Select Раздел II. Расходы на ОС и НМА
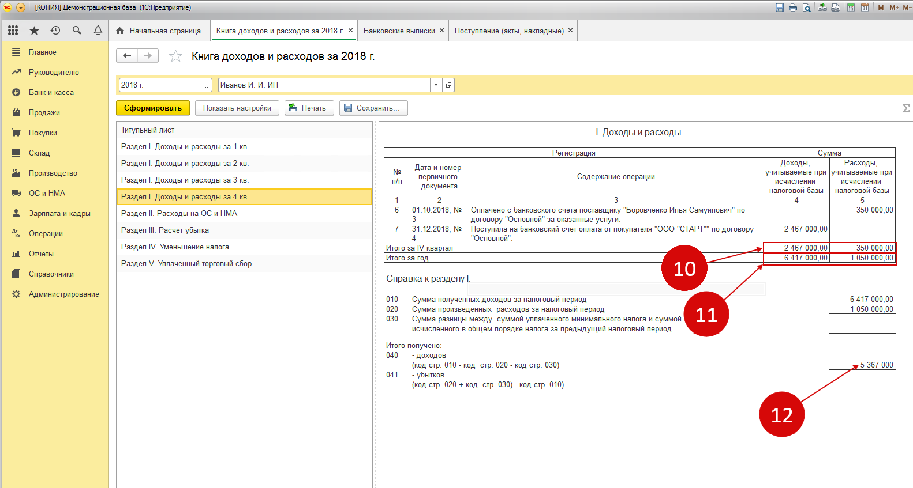 [244, 214]
